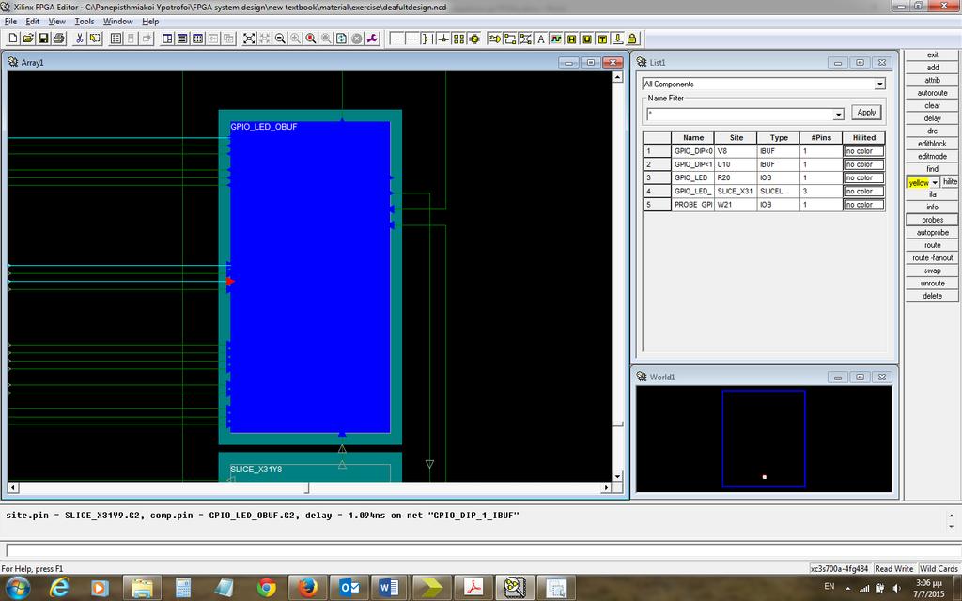
Task: Click the Cut scissors icon
Action: pyautogui.click(x=79, y=39)
